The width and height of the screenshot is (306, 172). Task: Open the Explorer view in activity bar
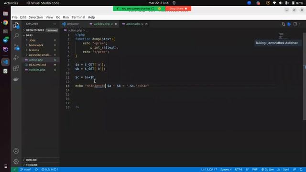[16, 25]
